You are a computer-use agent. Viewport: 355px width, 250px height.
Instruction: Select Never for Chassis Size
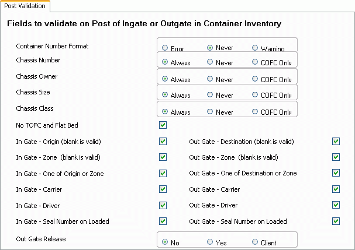210,94
